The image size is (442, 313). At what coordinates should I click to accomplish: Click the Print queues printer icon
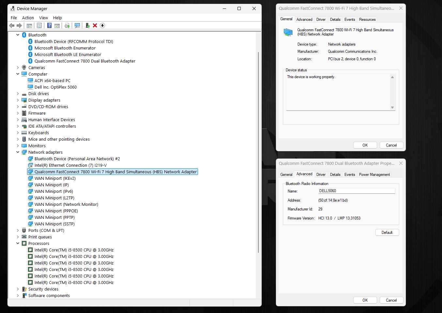[24, 237]
